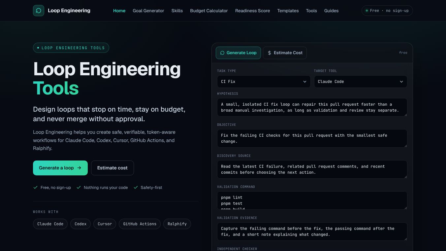Image resolution: width=446 pixels, height=251 pixels.
Task: Click the Loop Engineering brand name link
Action: tap(69, 11)
